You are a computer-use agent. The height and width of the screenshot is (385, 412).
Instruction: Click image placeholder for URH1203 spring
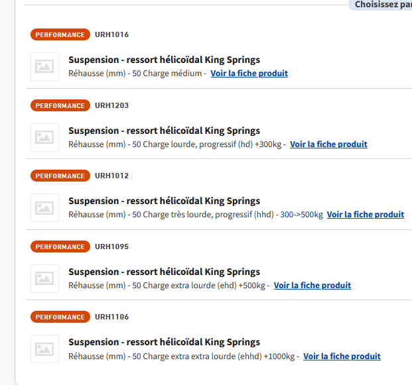pos(44,137)
